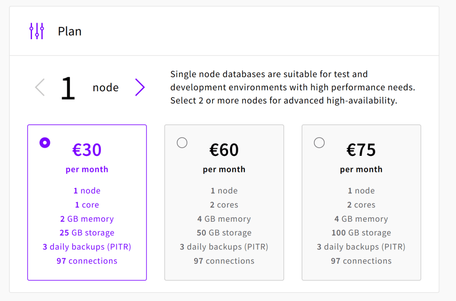Click the single node description text

coord(293,87)
